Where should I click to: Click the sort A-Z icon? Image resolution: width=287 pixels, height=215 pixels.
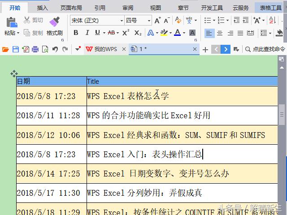tap(272, 20)
